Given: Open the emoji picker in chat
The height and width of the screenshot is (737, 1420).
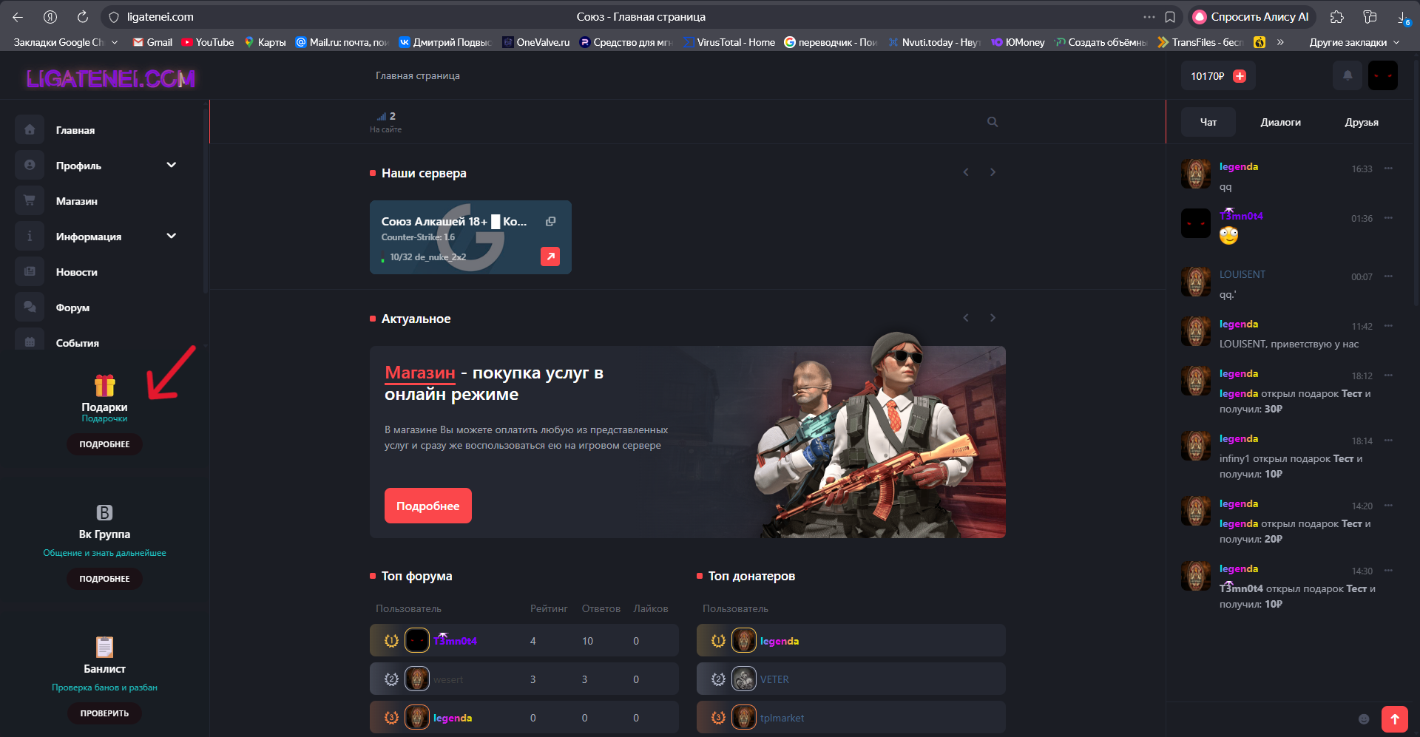Looking at the screenshot, I should [1364, 719].
